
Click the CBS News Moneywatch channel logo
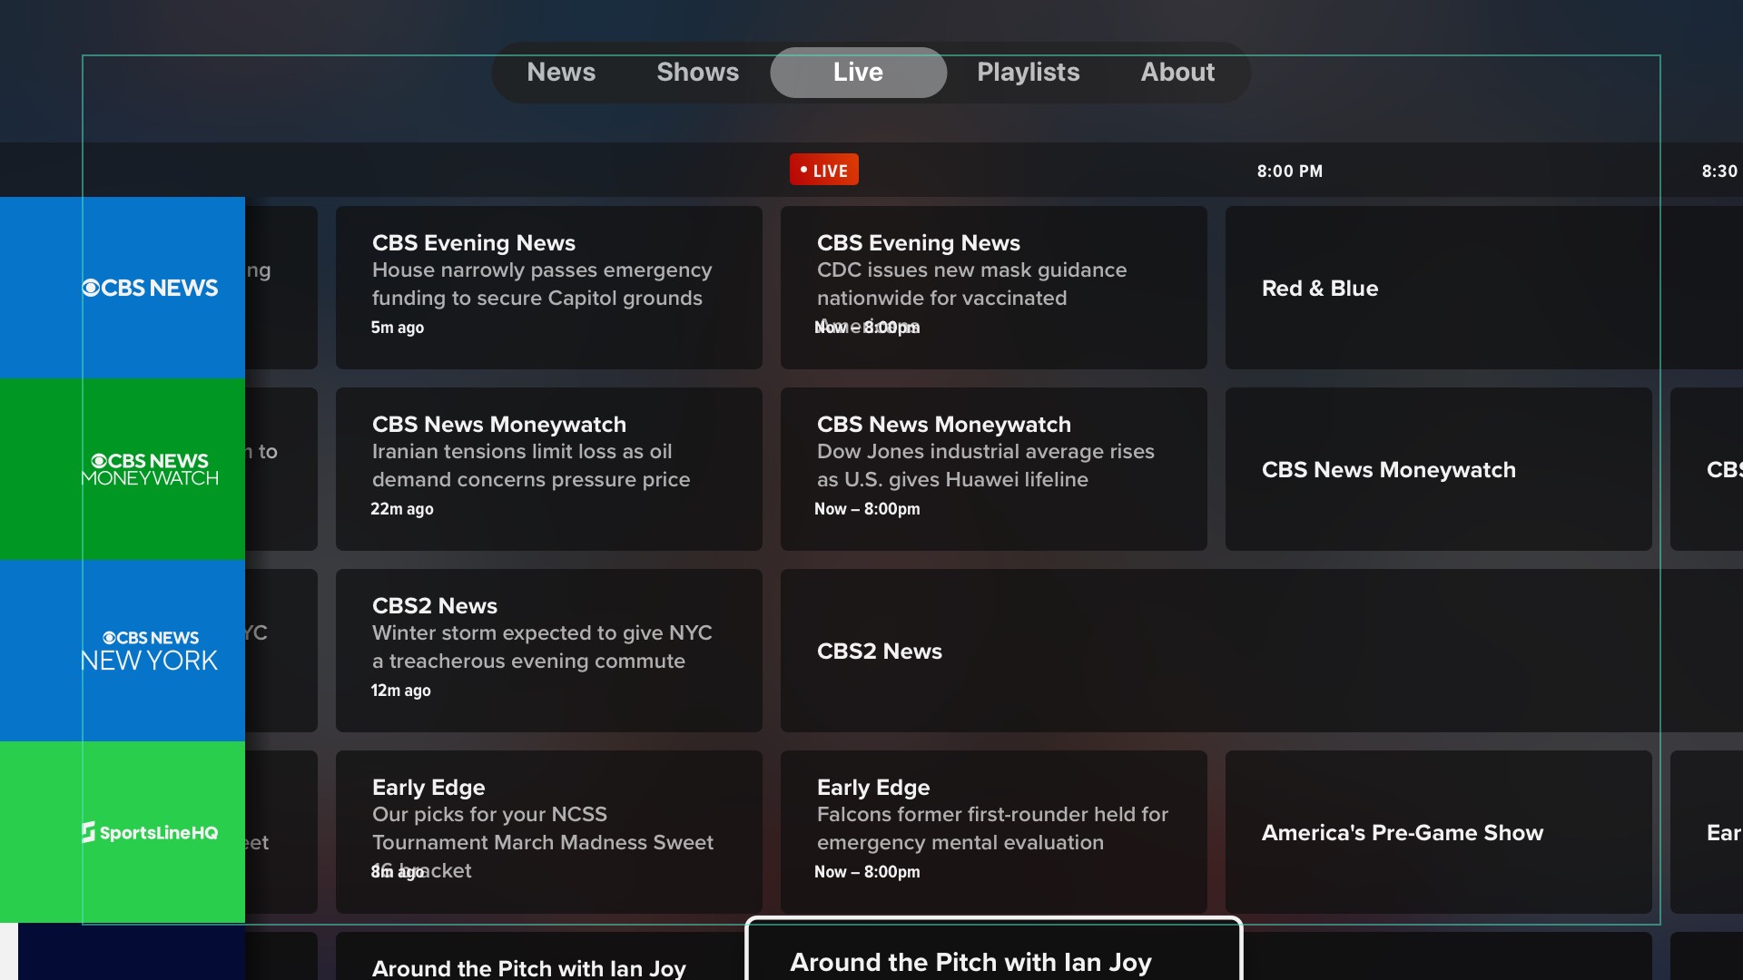[149, 469]
